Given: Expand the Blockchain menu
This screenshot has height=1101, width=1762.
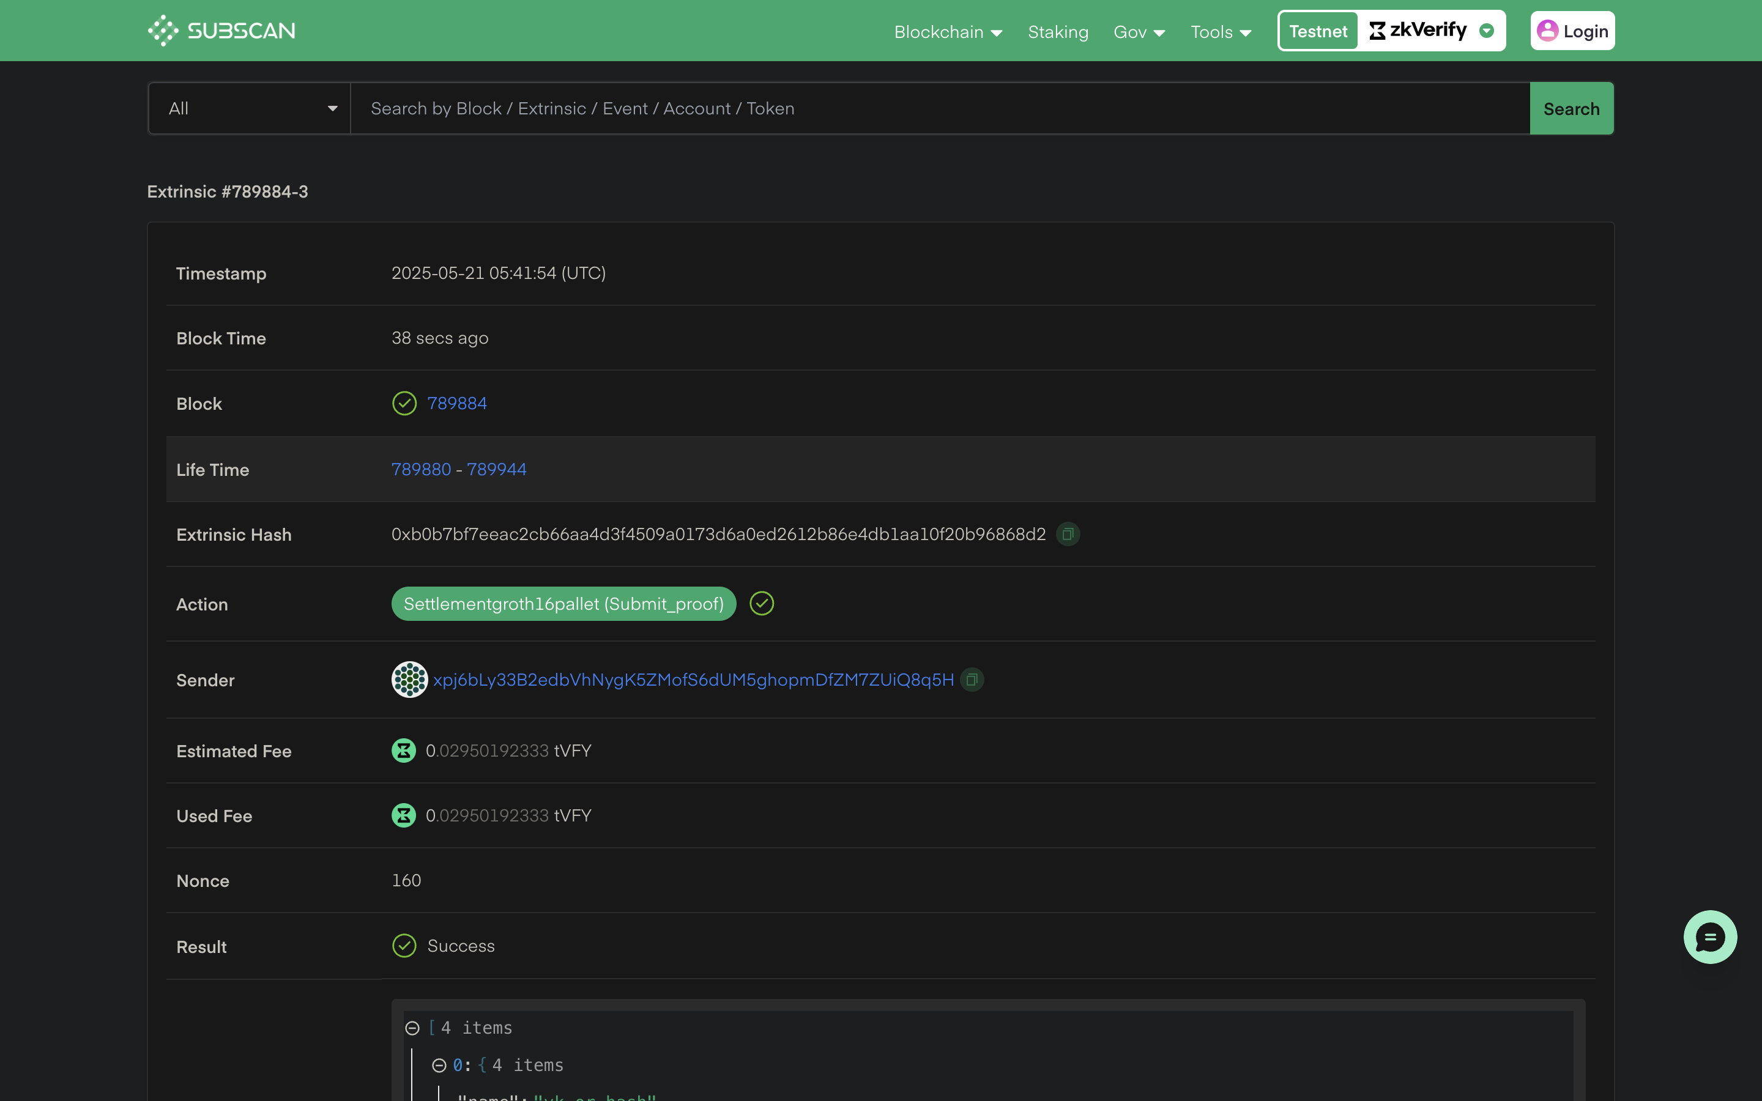Looking at the screenshot, I should pyautogui.click(x=948, y=32).
